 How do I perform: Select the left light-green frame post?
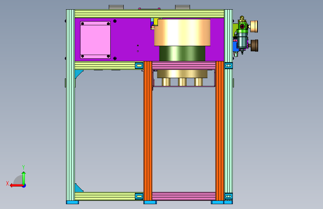click(x=70, y=105)
